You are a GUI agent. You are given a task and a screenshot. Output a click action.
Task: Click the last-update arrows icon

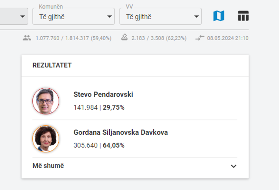tap(200, 38)
